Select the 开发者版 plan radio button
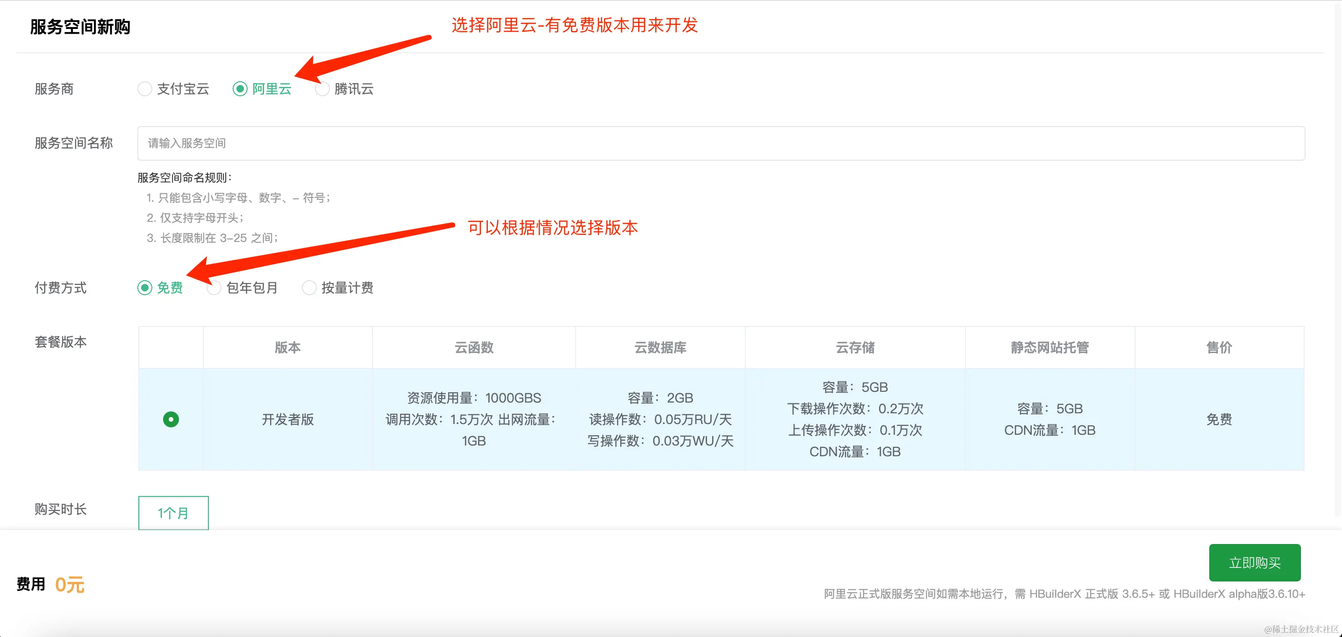 pyautogui.click(x=171, y=419)
